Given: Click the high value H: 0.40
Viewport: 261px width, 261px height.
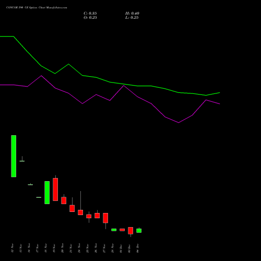Looking at the screenshot, I should [132, 14].
